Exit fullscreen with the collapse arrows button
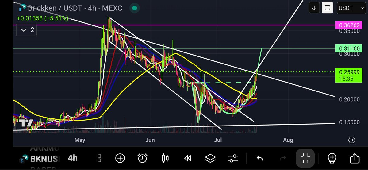Image resolution: width=368 pixels, height=170 pixels. click(305, 158)
